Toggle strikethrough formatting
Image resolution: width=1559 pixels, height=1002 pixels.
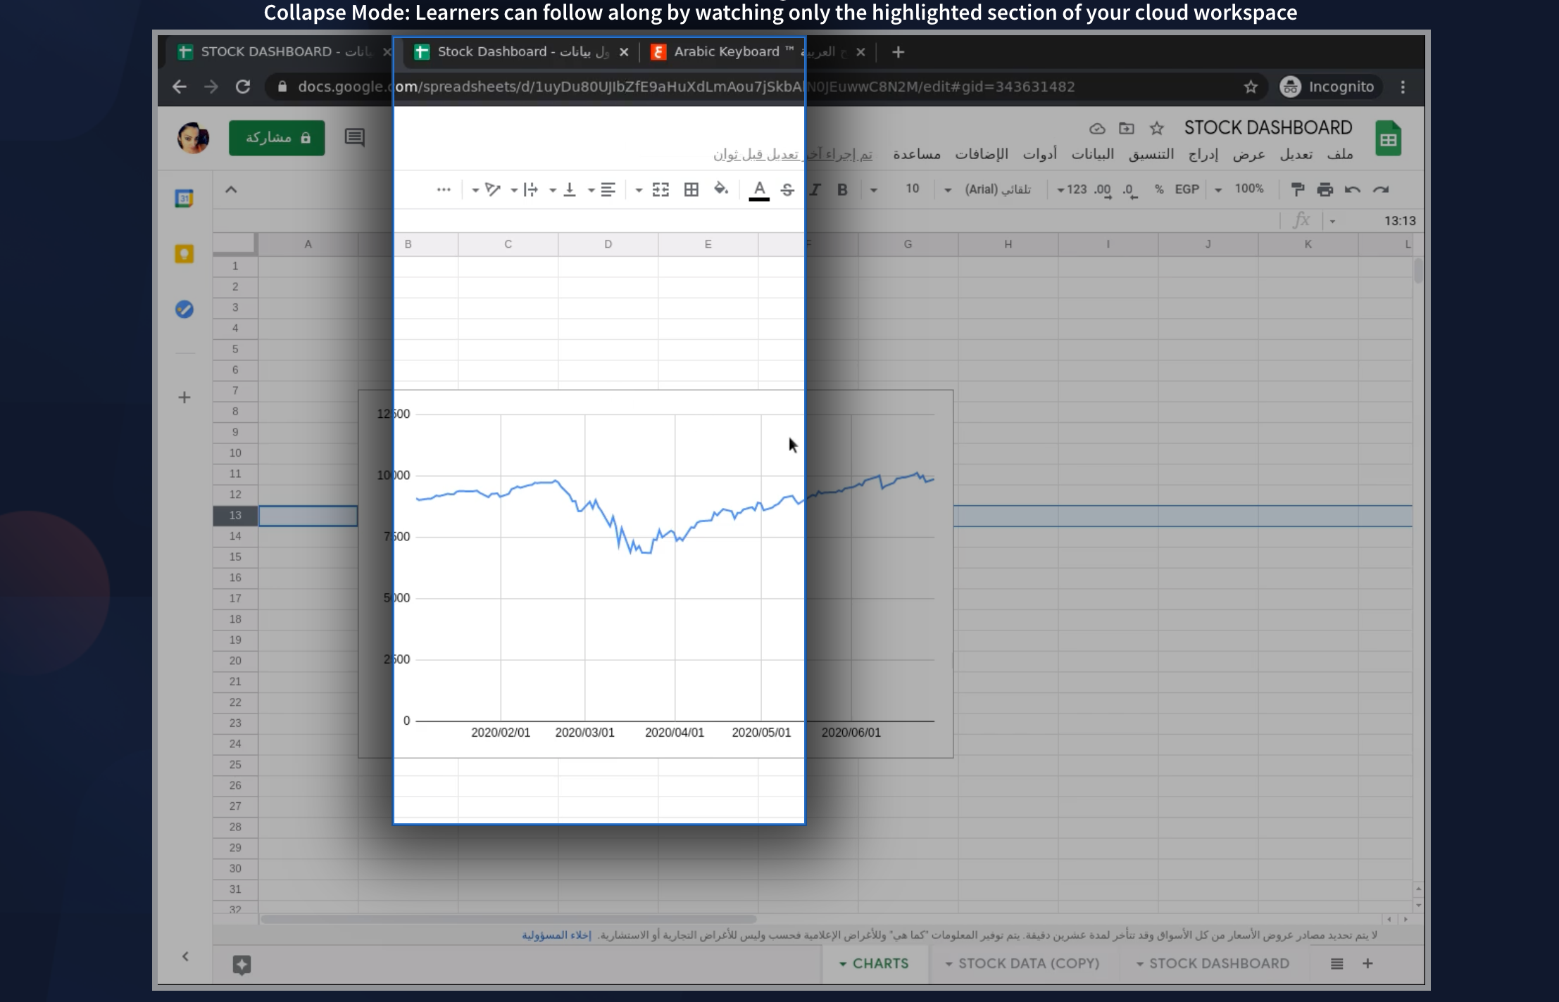[787, 189]
